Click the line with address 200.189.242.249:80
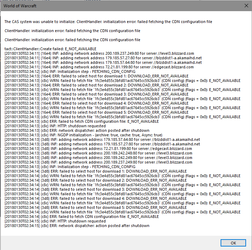Viewport: 252px width, 250px height. pyautogui.click(x=98, y=158)
